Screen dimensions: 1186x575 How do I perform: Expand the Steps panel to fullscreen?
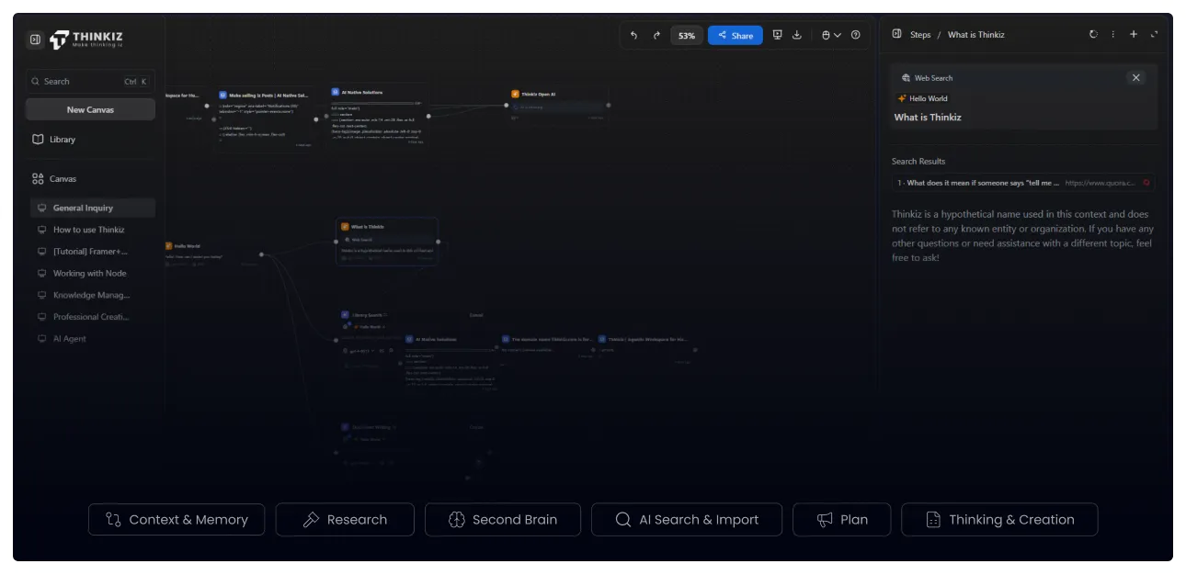pyautogui.click(x=1154, y=34)
